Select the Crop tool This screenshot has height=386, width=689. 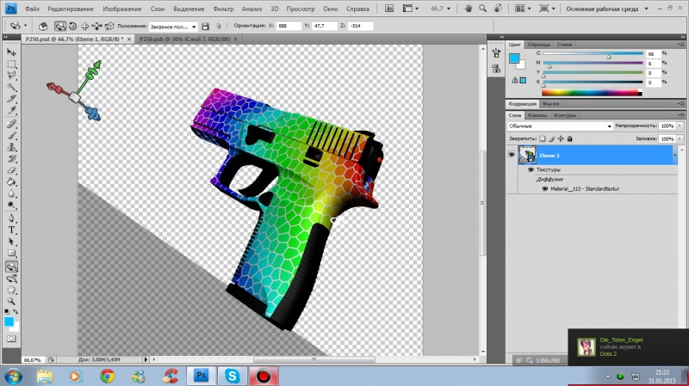pyautogui.click(x=11, y=98)
